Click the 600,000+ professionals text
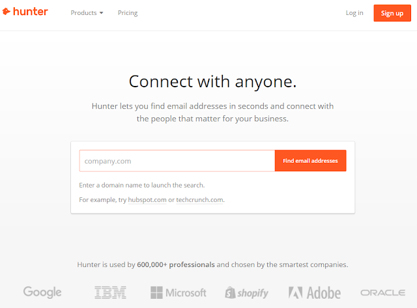Image resolution: width=417 pixels, height=308 pixels. pos(176,265)
